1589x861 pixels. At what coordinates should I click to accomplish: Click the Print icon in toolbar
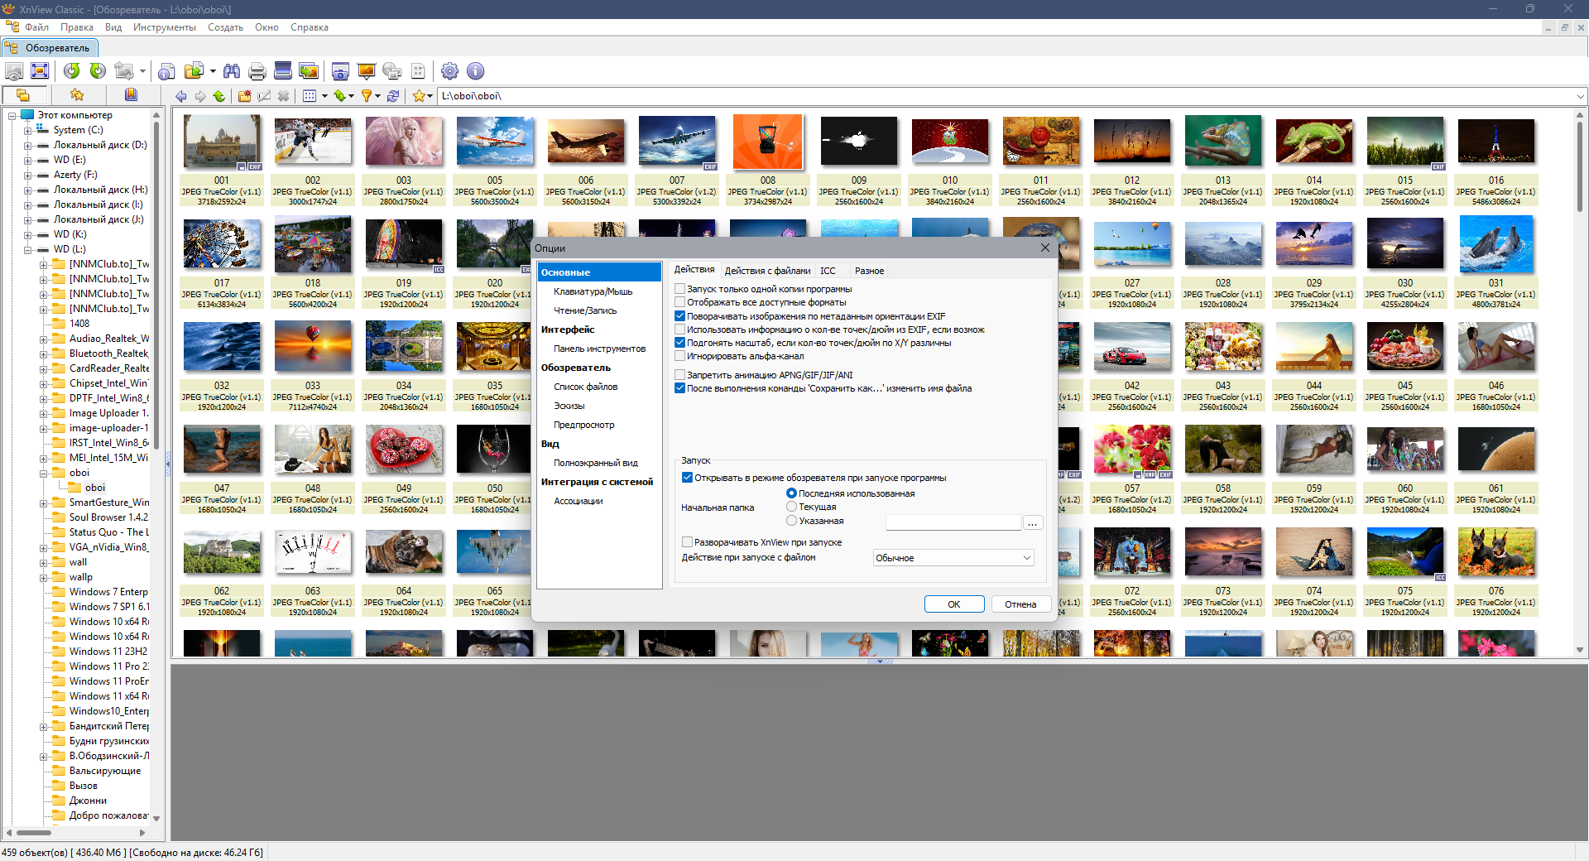pos(257,71)
